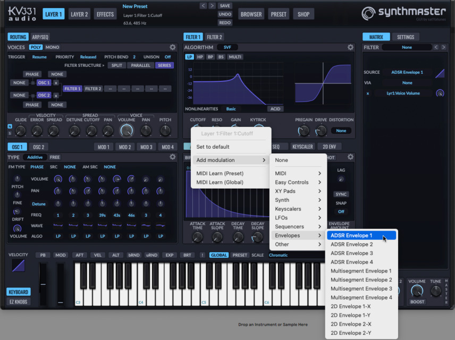Click the Attack Slope knob
The width and height of the screenshot is (455, 340).
[217, 237]
